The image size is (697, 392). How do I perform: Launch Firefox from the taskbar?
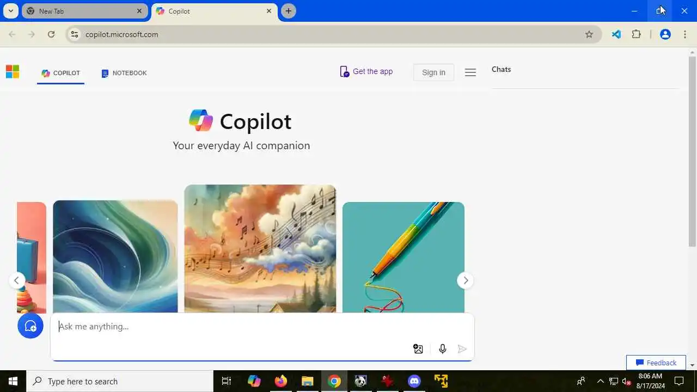(x=281, y=381)
